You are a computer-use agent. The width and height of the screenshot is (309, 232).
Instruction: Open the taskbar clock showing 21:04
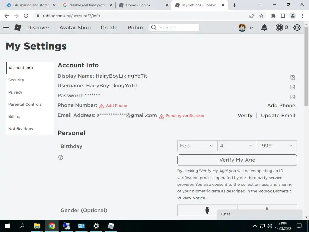[283, 226]
